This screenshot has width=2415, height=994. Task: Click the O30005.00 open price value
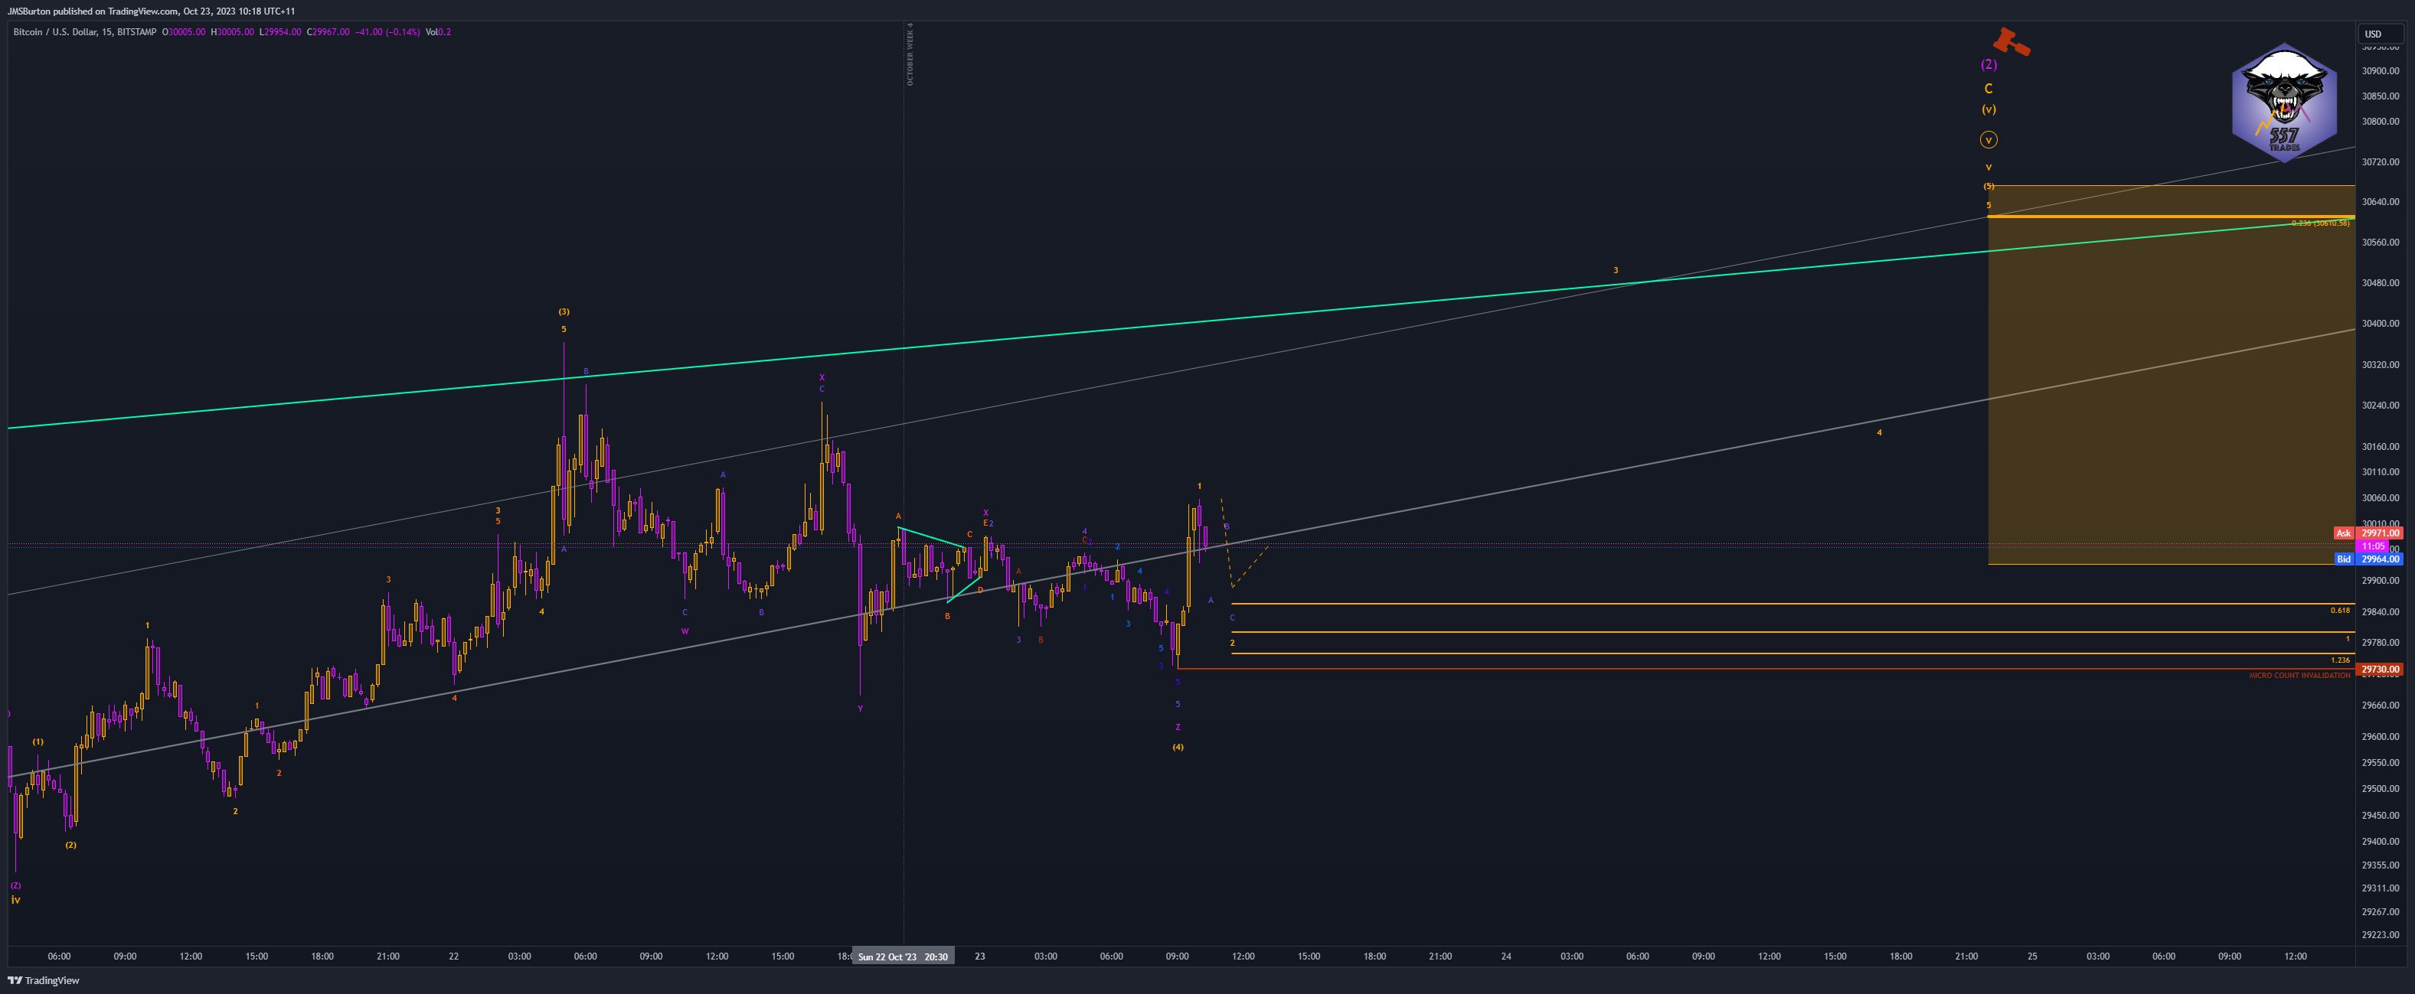[184, 32]
